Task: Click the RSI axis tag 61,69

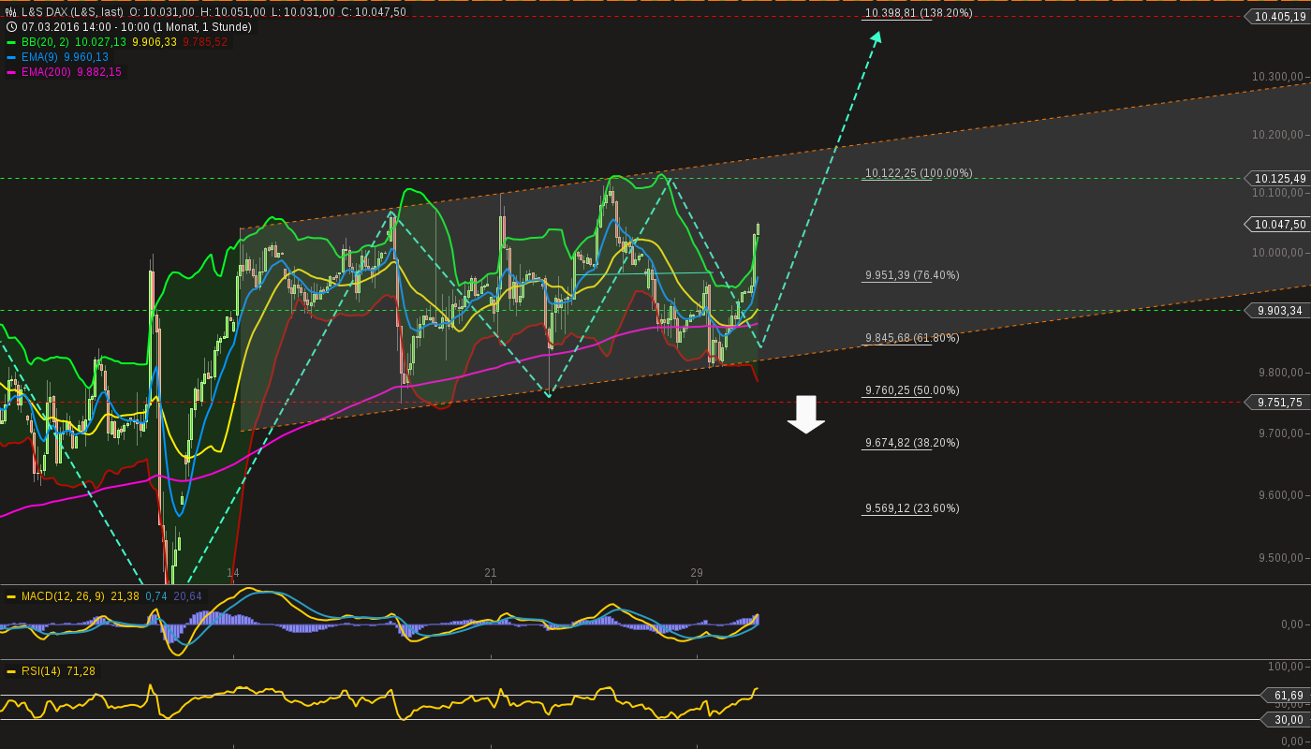Action: point(1287,696)
